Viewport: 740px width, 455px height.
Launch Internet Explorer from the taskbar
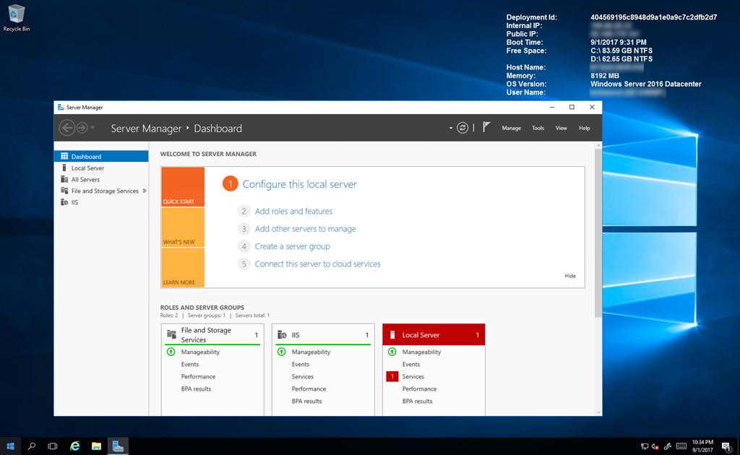point(74,446)
